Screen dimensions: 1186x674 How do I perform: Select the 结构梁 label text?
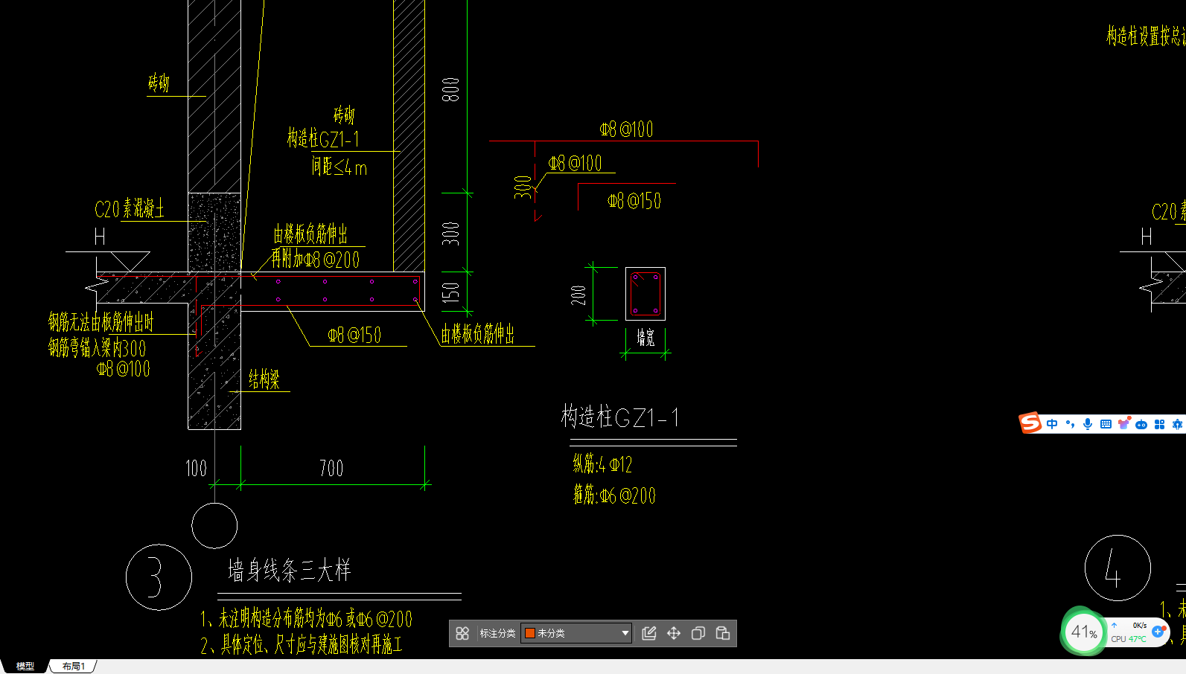(264, 379)
